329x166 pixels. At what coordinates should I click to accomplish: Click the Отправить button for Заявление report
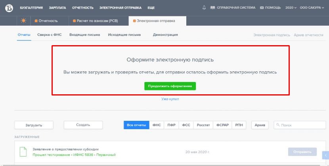point(302,152)
